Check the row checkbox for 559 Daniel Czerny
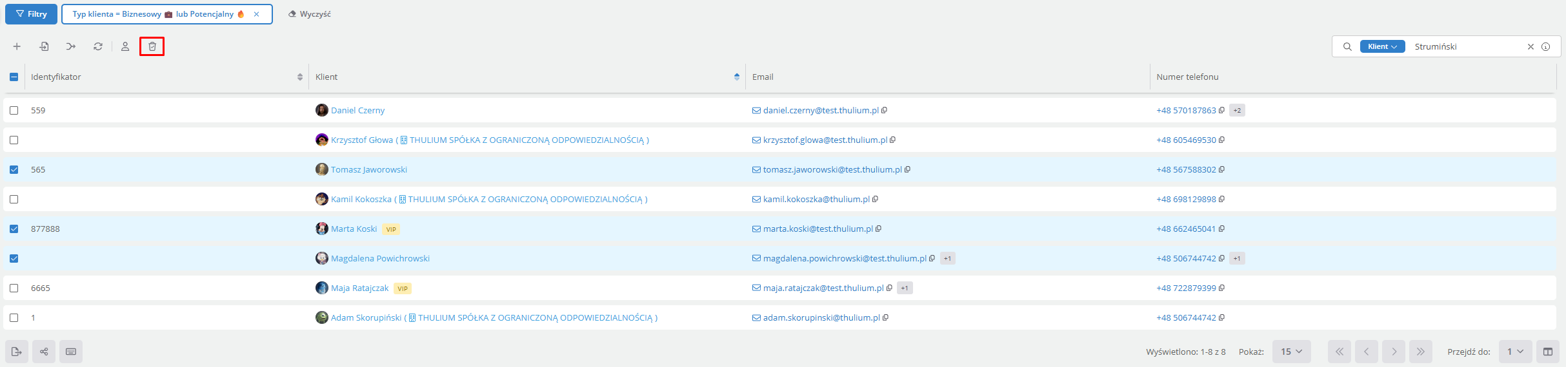This screenshot has width=1566, height=367. [14, 110]
